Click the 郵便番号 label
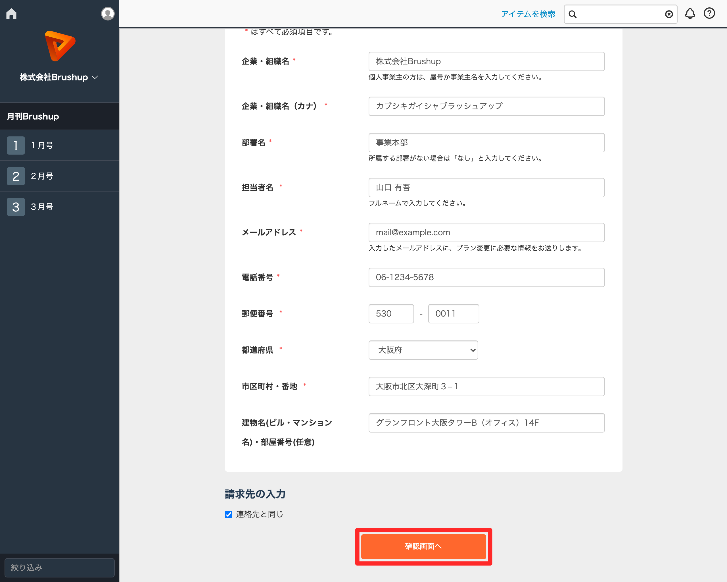 [257, 314]
